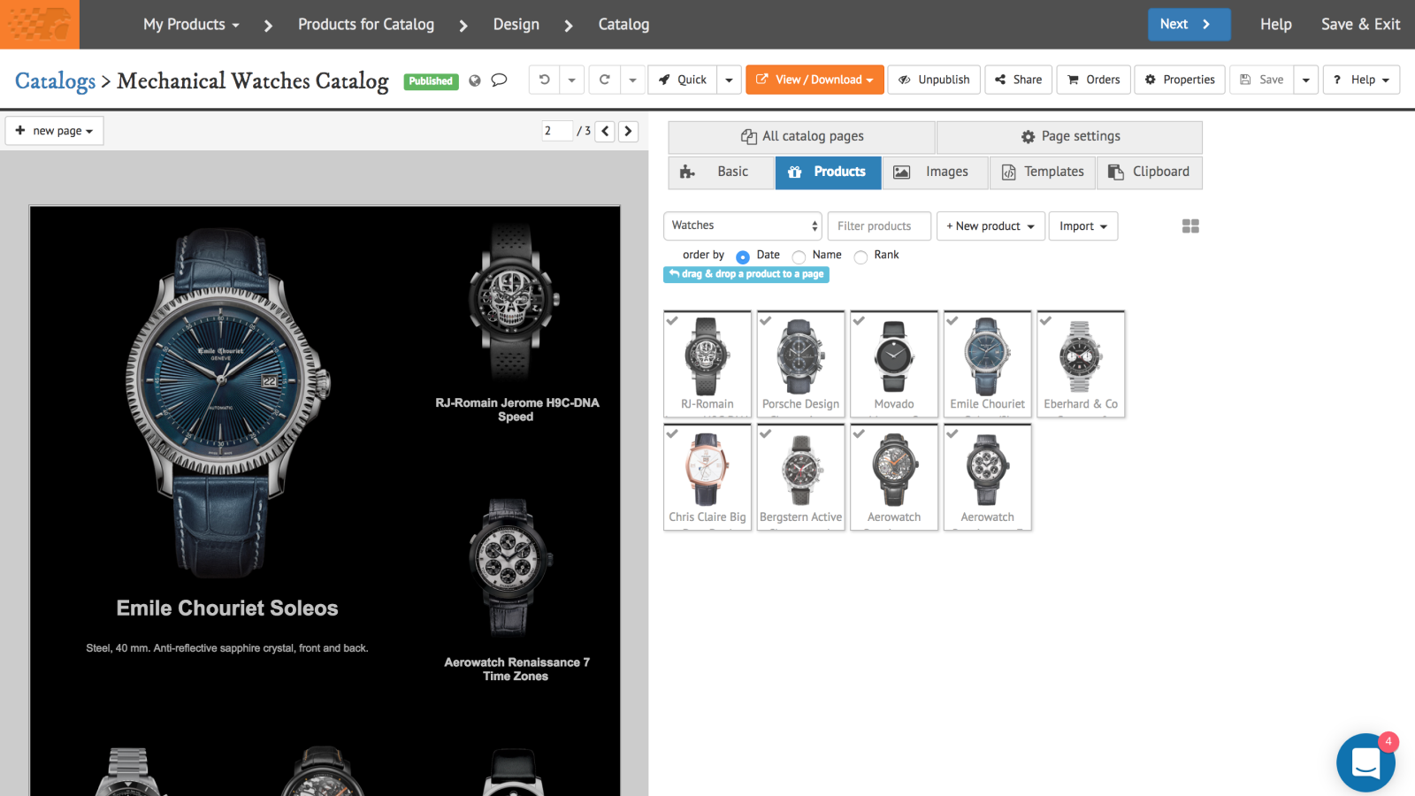The width and height of the screenshot is (1415, 796).
Task: Go back via the Catalogs breadcrumb link
Action: click(x=55, y=80)
